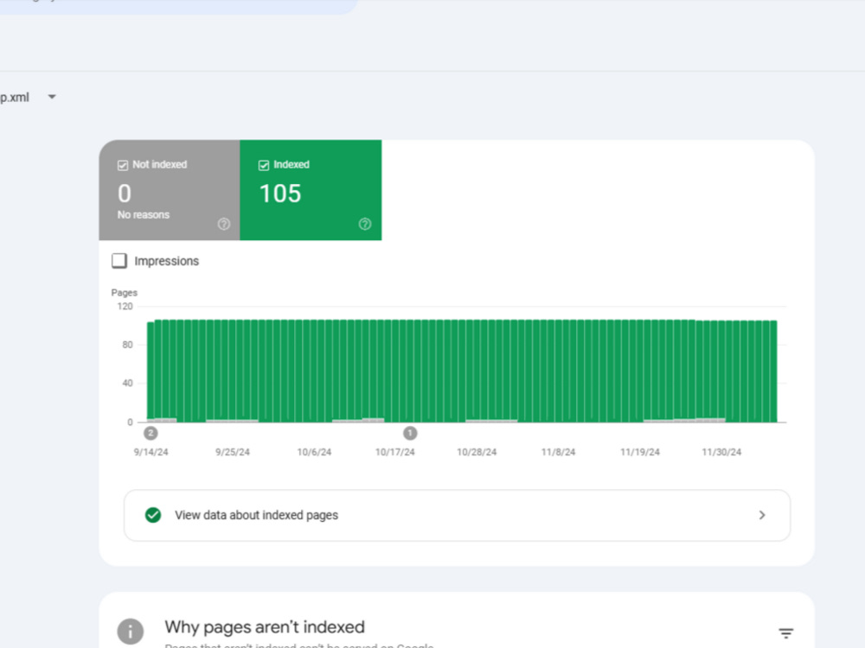The width and height of the screenshot is (865, 648).
Task: Click info icon beside Why pages aren't indexed
Action: 131,632
